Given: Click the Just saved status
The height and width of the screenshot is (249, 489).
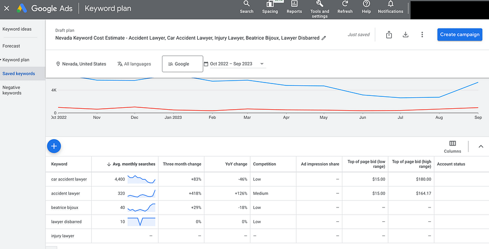Looking at the screenshot, I should (x=359, y=35).
